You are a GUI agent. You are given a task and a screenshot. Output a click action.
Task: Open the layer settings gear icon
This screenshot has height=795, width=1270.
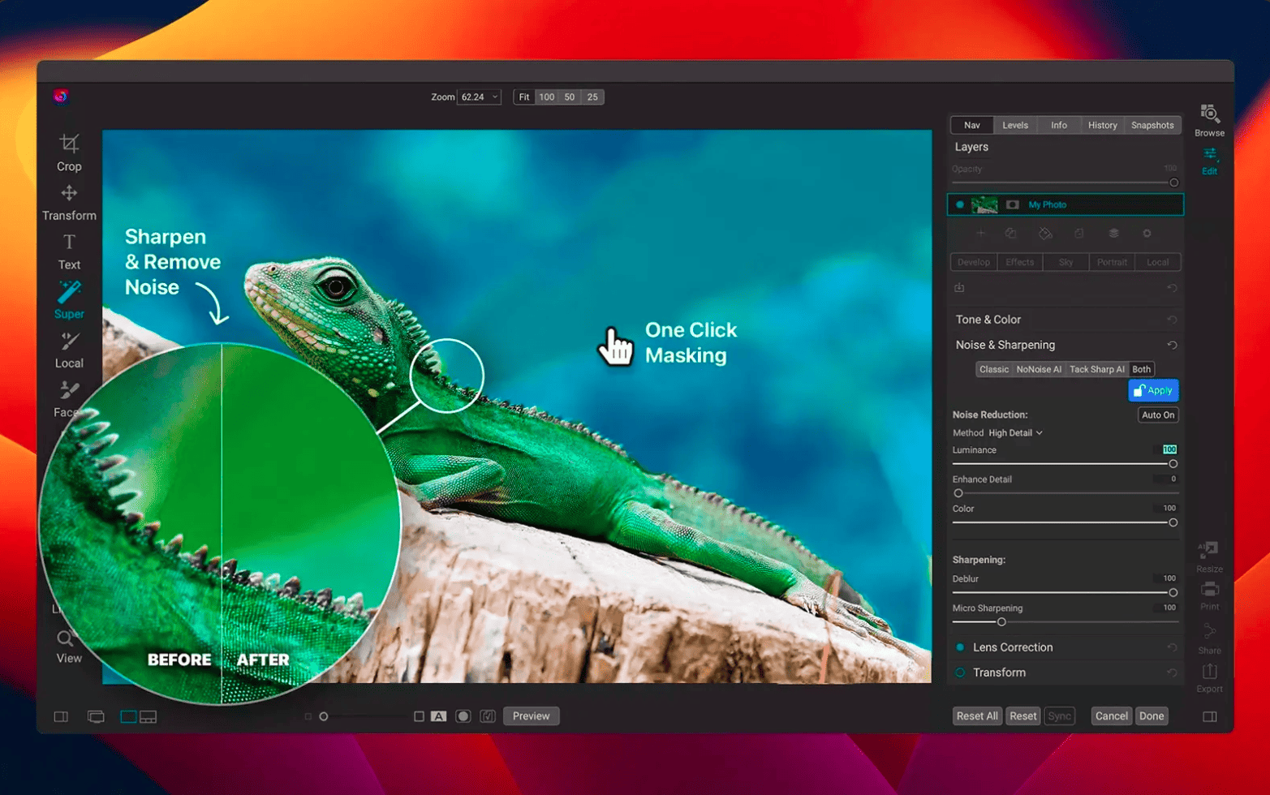click(1147, 233)
